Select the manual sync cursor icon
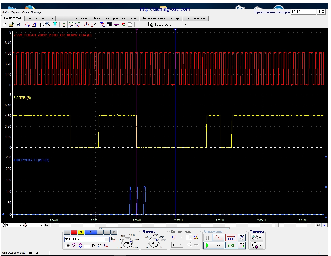 point(196,237)
